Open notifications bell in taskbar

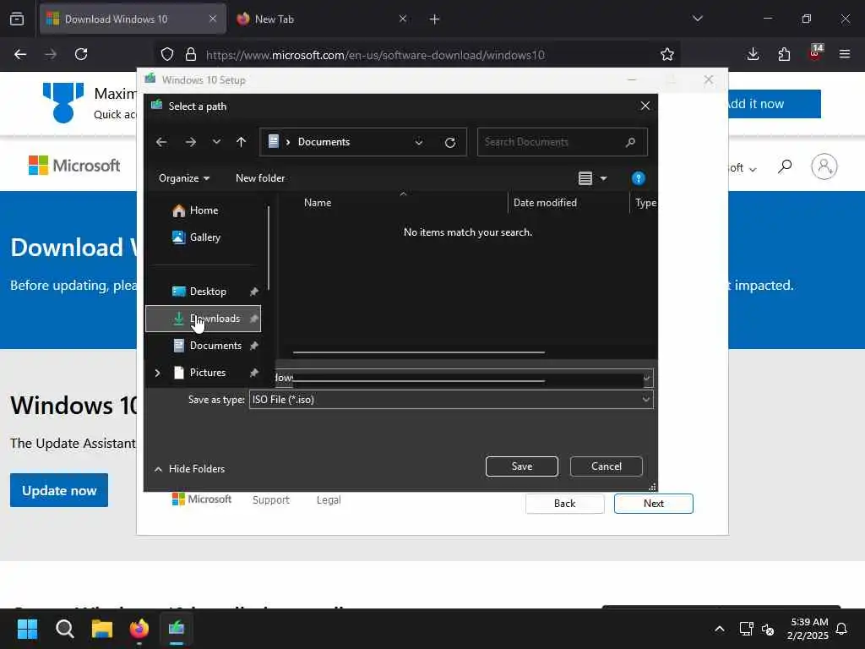[841, 629]
